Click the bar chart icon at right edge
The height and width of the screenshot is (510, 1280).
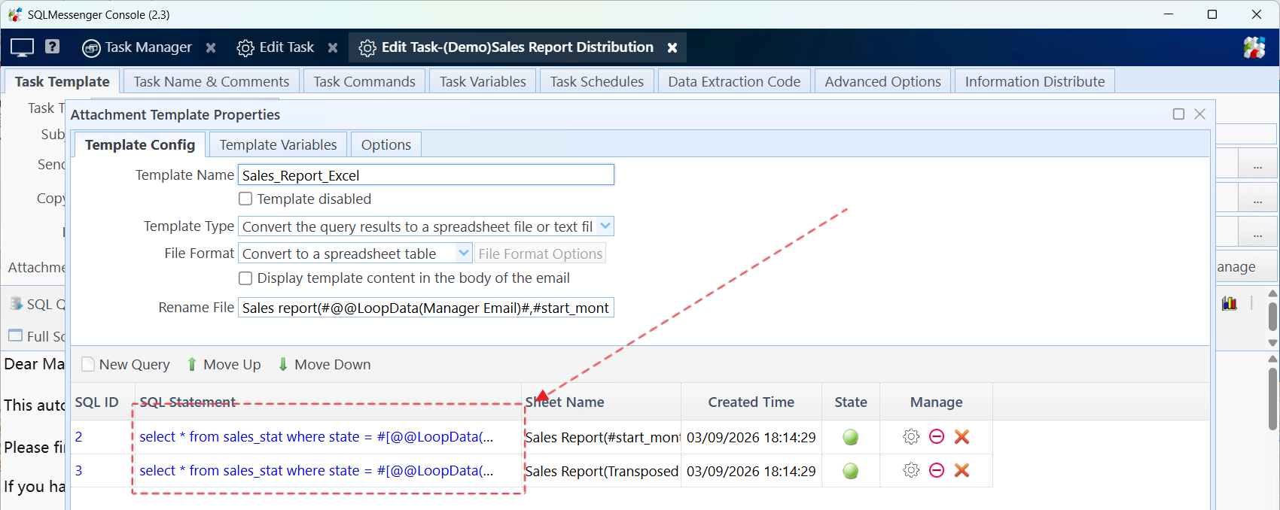point(1230,303)
